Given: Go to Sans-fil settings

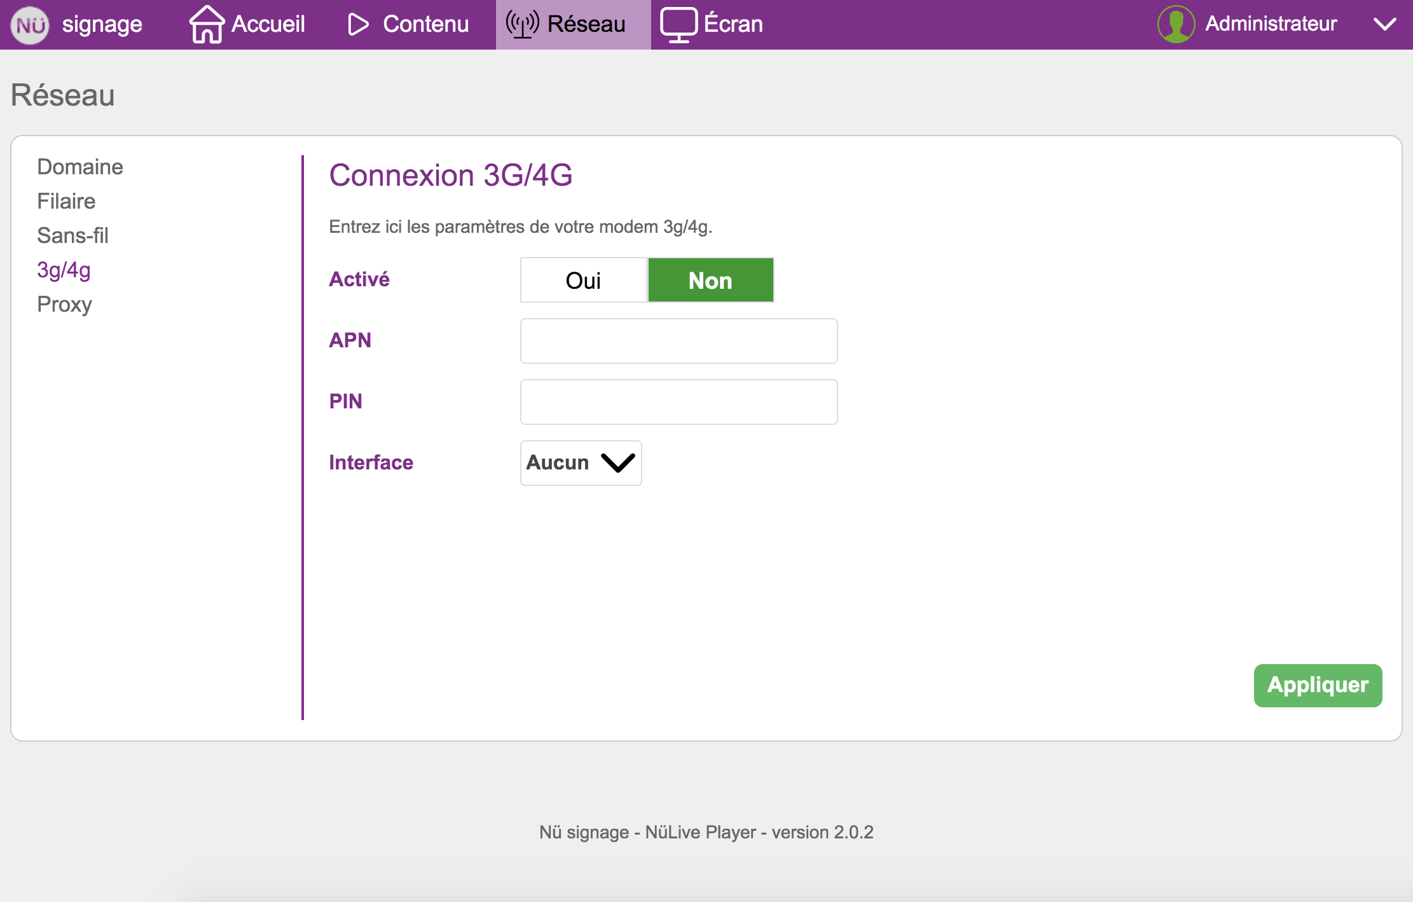Looking at the screenshot, I should (72, 235).
